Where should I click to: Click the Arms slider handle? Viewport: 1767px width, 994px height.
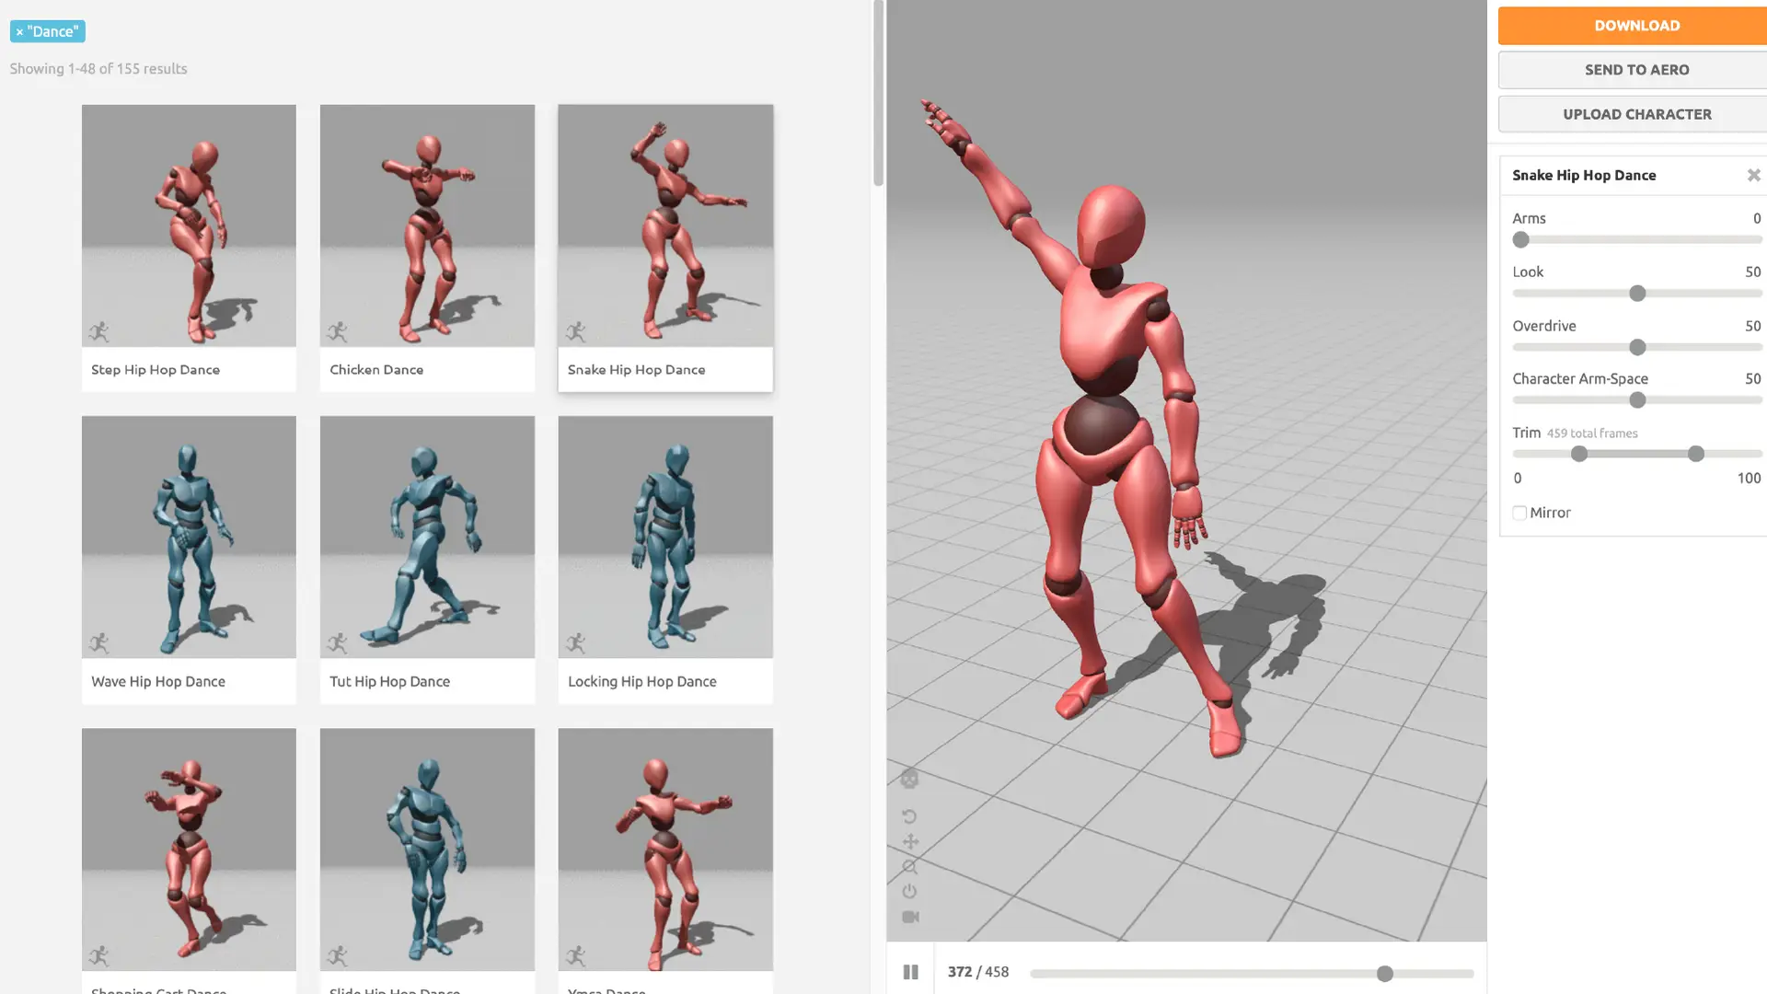(1521, 239)
